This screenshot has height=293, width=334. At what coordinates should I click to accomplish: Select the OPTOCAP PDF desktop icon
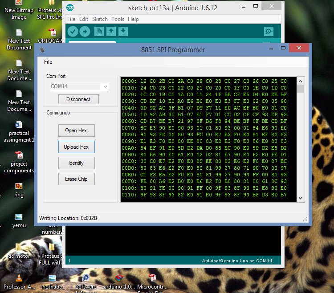(x=52, y=33)
